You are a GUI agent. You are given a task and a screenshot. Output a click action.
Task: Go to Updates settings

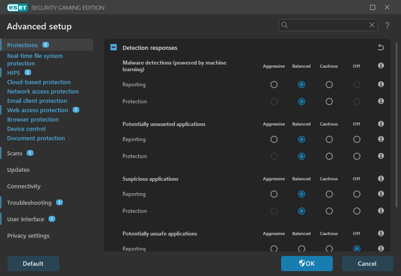coord(18,170)
